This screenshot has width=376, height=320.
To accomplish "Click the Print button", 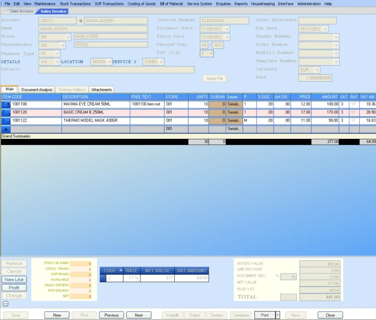I will pyautogui.click(x=265, y=315).
